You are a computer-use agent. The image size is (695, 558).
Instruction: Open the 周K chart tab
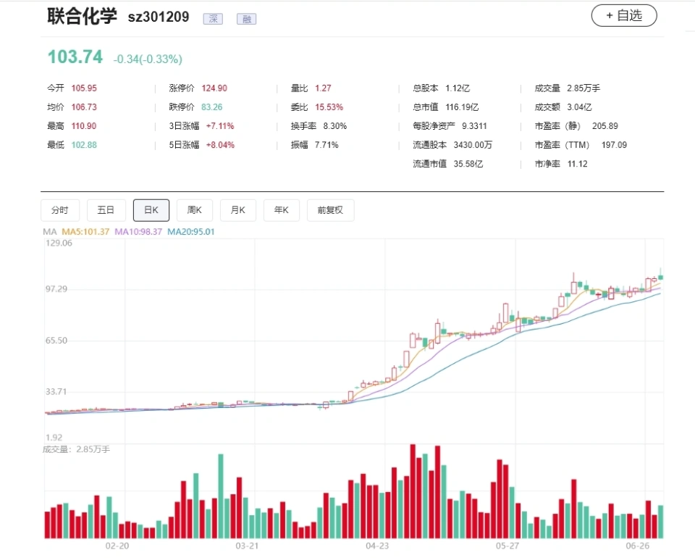point(195,210)
